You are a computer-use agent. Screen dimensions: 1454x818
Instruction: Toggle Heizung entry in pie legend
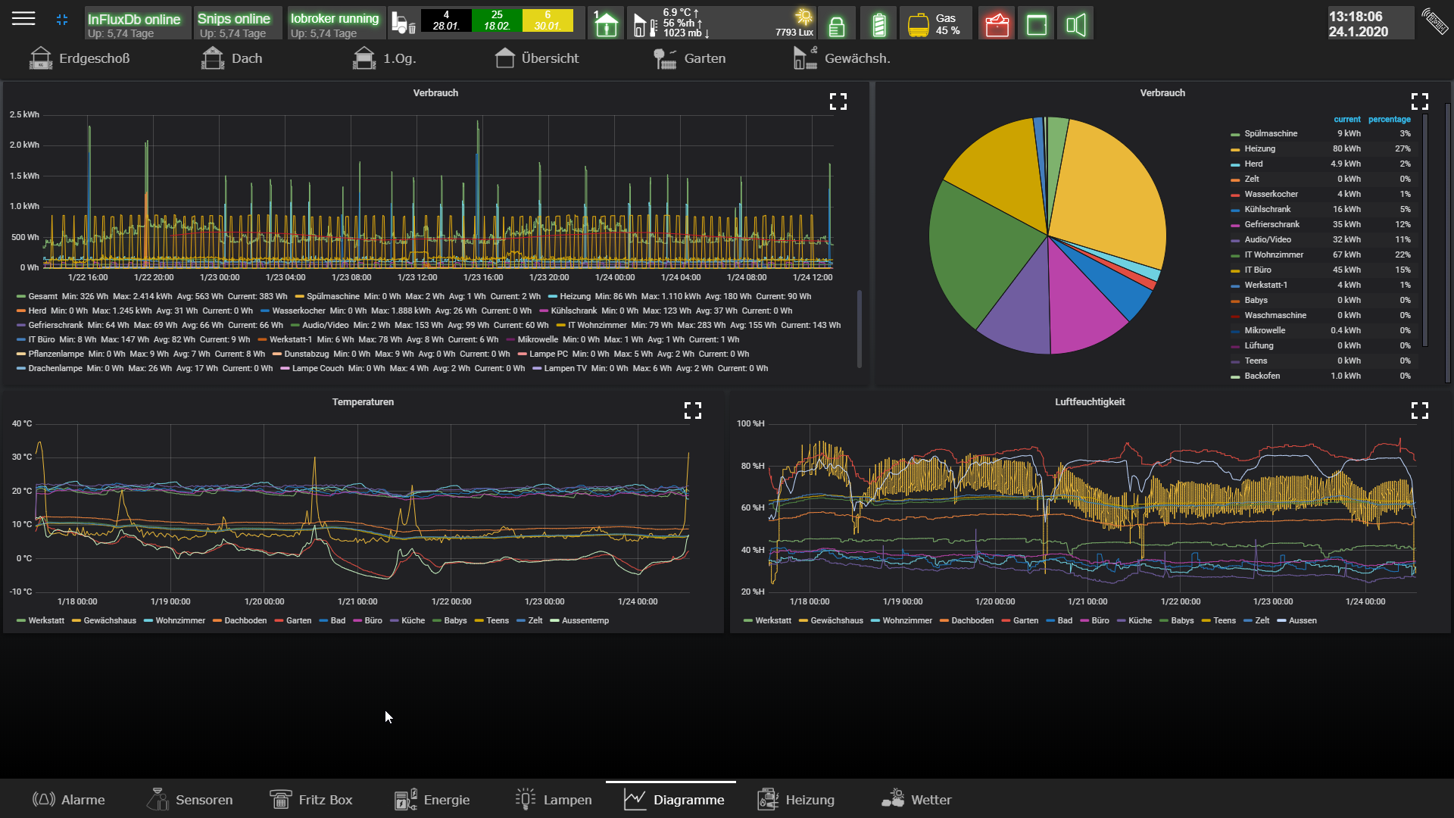pyautogui.click(x=1259, y=148)
